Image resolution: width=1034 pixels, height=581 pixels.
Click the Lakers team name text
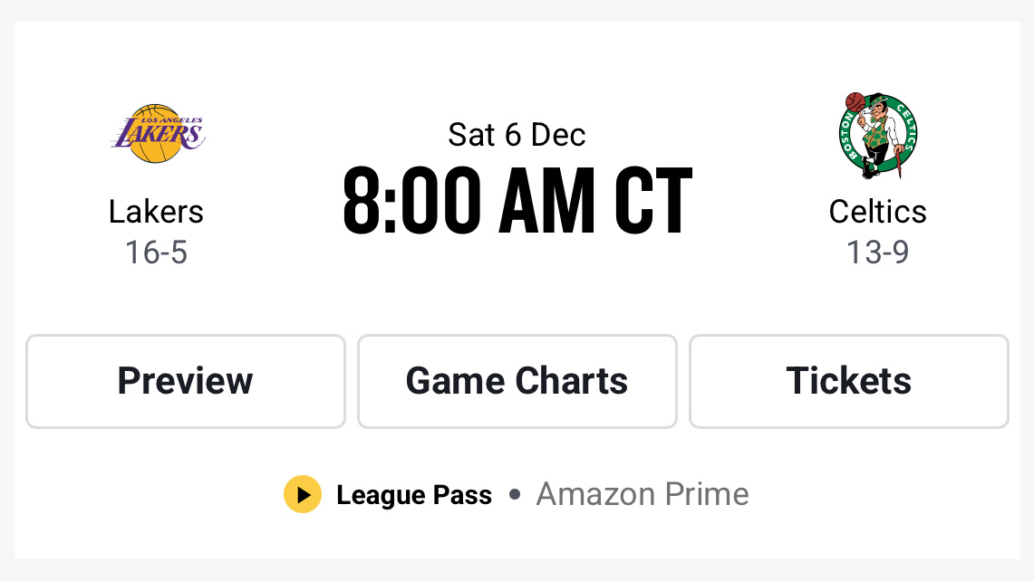point(156,212)
